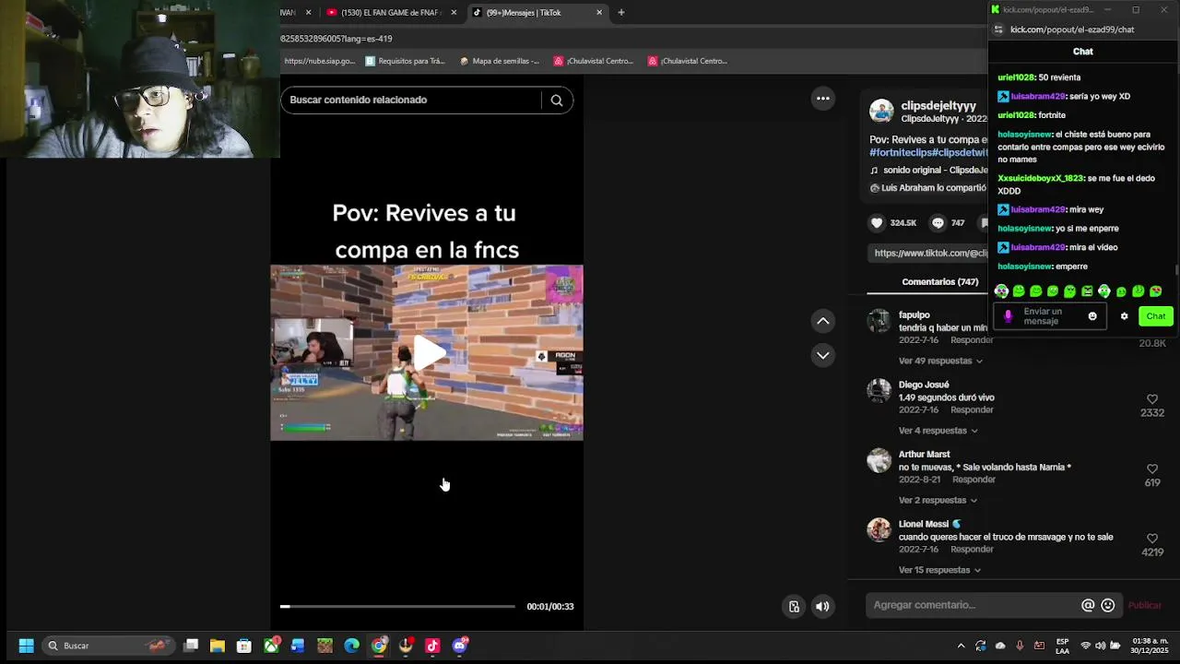Click the video link URL field

click(928, 253)
